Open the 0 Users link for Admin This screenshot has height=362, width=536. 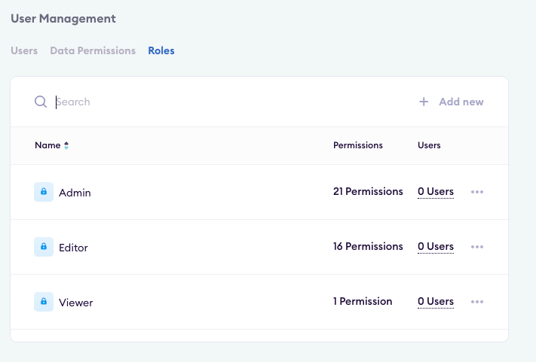(436, 192)
